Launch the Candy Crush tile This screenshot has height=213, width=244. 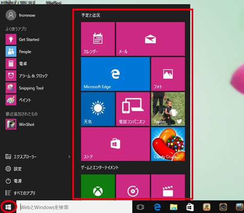click(x=168, y=144)
